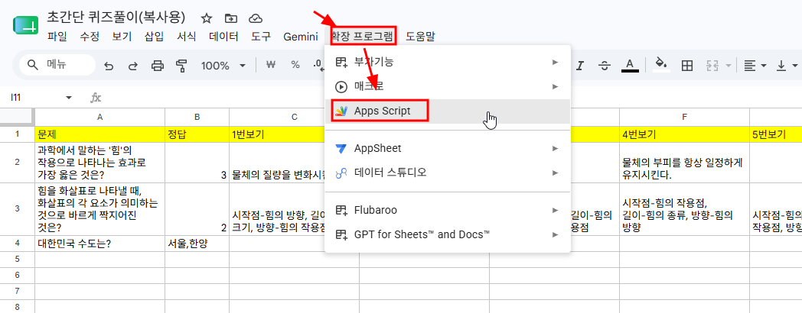Open the fill color picker
802x313 pixels.
point(661,65)
